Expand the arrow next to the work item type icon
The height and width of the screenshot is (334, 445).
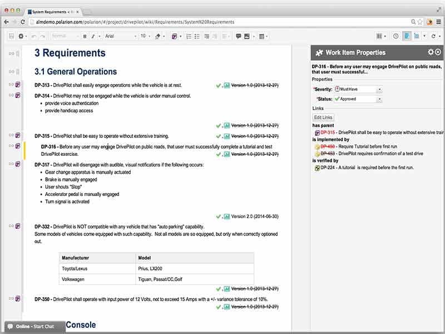pyautogui.click(x=180, y=37)
